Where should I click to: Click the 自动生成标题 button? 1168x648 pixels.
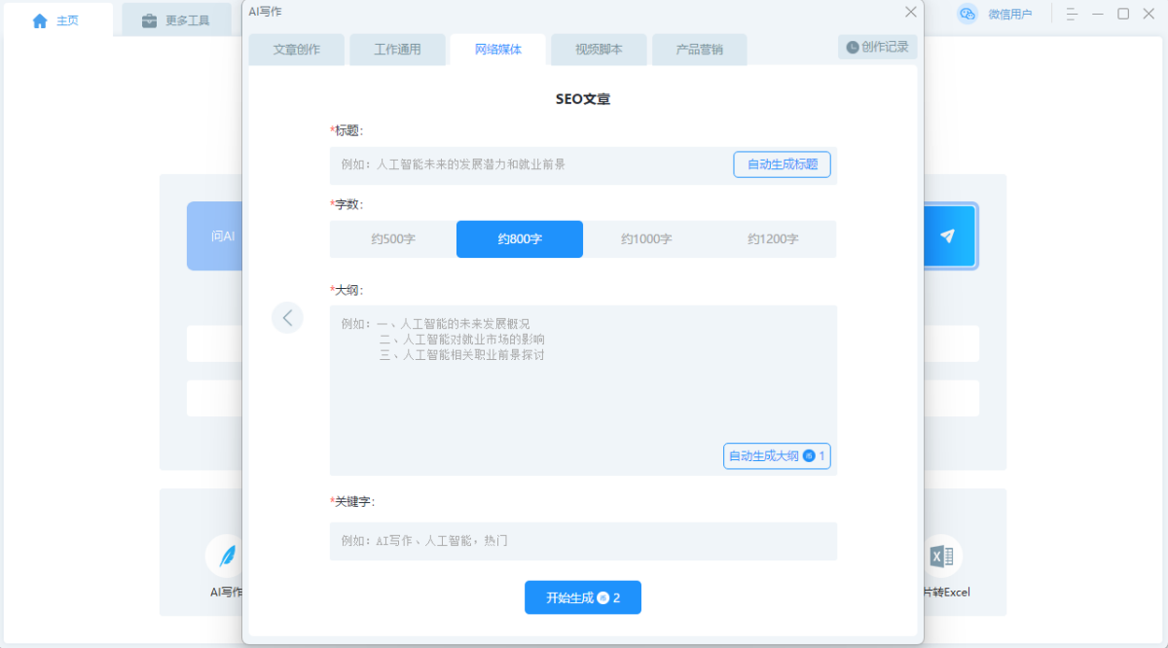coord(782,164)
